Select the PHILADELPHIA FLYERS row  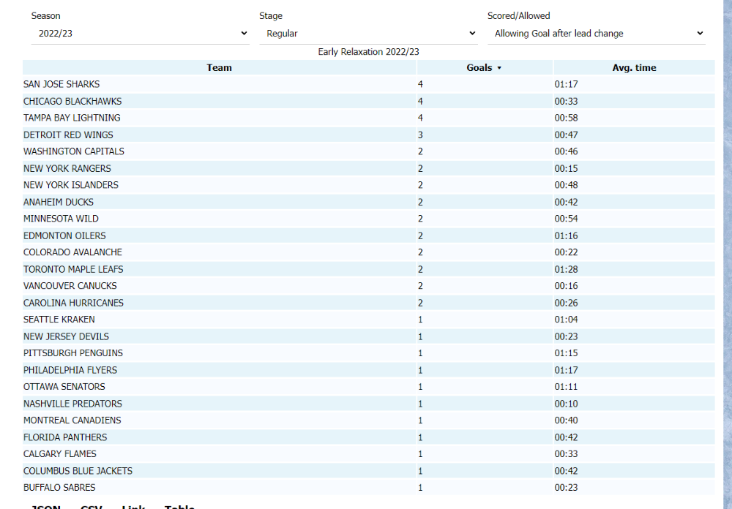[368, 370]
